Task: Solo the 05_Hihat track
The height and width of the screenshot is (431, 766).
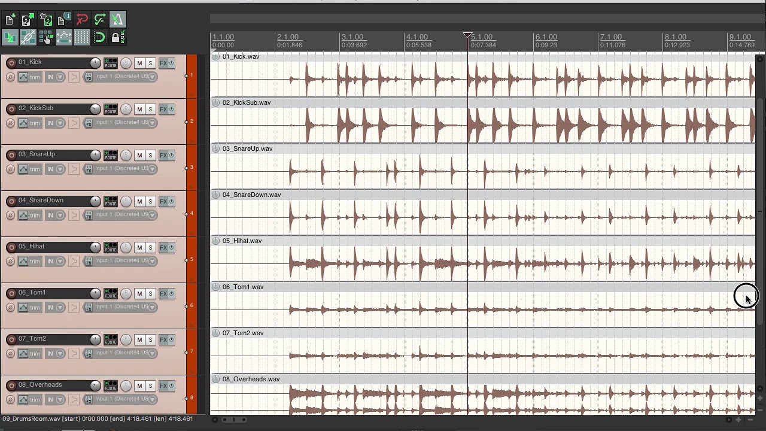Action: [151, 247]
